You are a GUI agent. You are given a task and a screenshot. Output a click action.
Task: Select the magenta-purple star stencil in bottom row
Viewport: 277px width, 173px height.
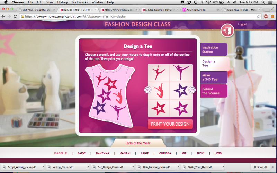[181, 108]
